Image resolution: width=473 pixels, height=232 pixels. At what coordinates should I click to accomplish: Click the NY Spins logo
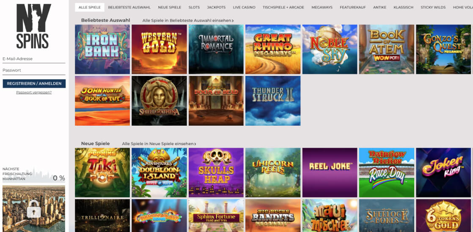pyautogui.click(x=34, y=26)
